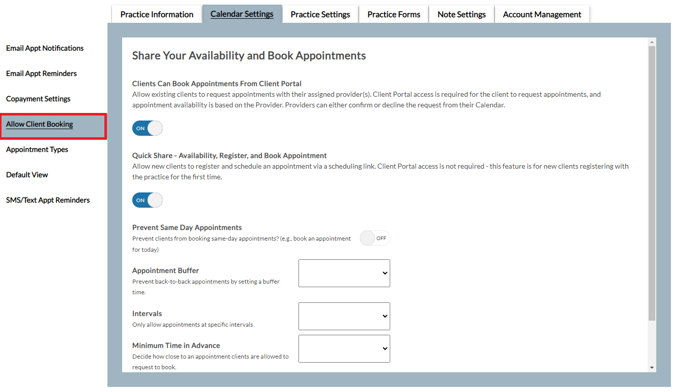Expand Minimum Time in Advance dropdown
This screenshot has height=392, width=674.
tap(344, 348)
